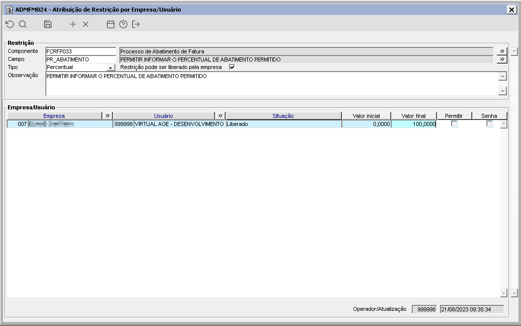521x326 pixels.
Task: Open Componente lookup arrow button
Action: 502,51
